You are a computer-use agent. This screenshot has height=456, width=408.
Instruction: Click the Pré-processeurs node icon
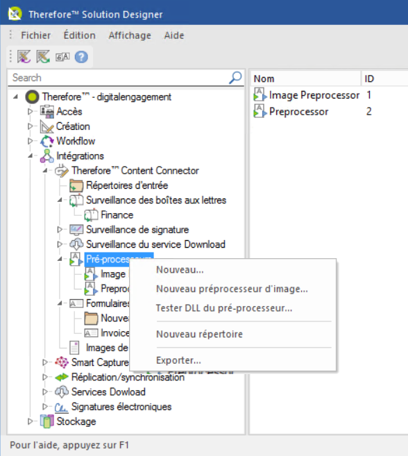click(x=76, y=259)
